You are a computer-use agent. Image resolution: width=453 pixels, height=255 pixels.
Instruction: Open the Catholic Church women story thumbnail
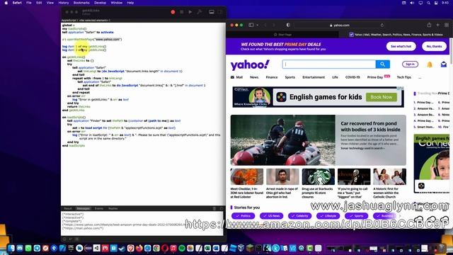[389, 176]
